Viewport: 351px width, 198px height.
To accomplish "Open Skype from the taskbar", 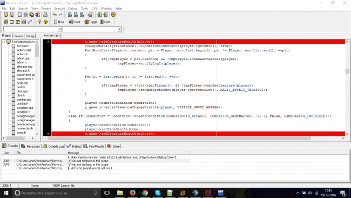I will pyautogui.click(x=158, y=193).
